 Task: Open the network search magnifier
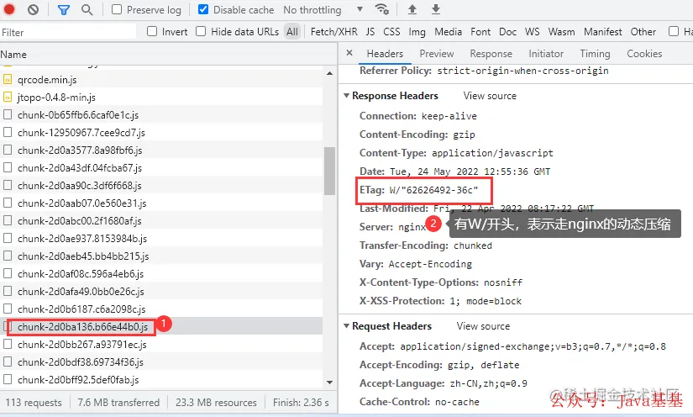tap(87, 10)
